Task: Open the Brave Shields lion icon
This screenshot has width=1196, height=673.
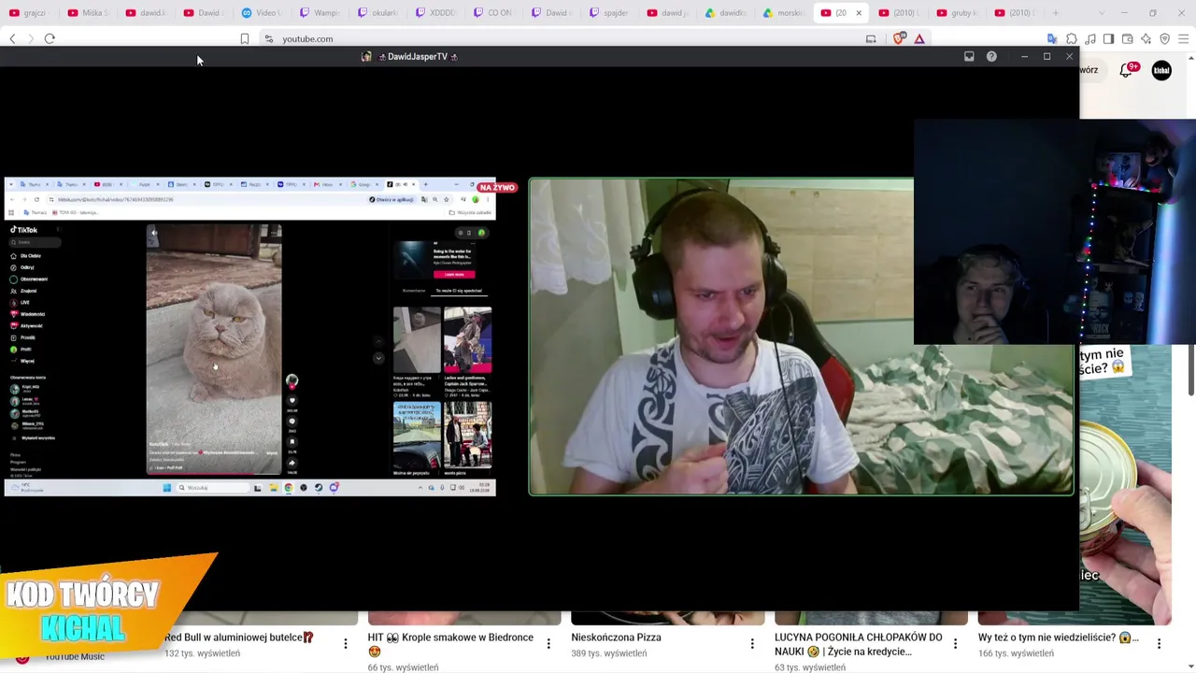Action: coord(900,38)
